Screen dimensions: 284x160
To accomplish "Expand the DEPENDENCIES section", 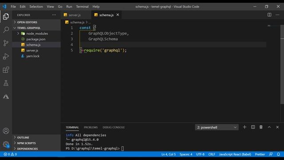I will pyautogui.click(x=36, y=149).
